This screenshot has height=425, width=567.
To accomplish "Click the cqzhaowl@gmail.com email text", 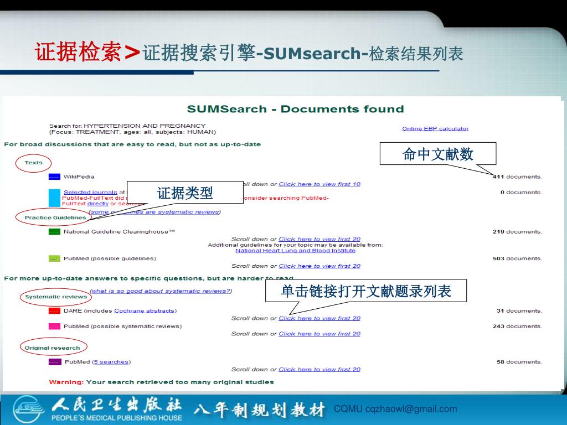I will pyautogui.click(x=411, y=409).
